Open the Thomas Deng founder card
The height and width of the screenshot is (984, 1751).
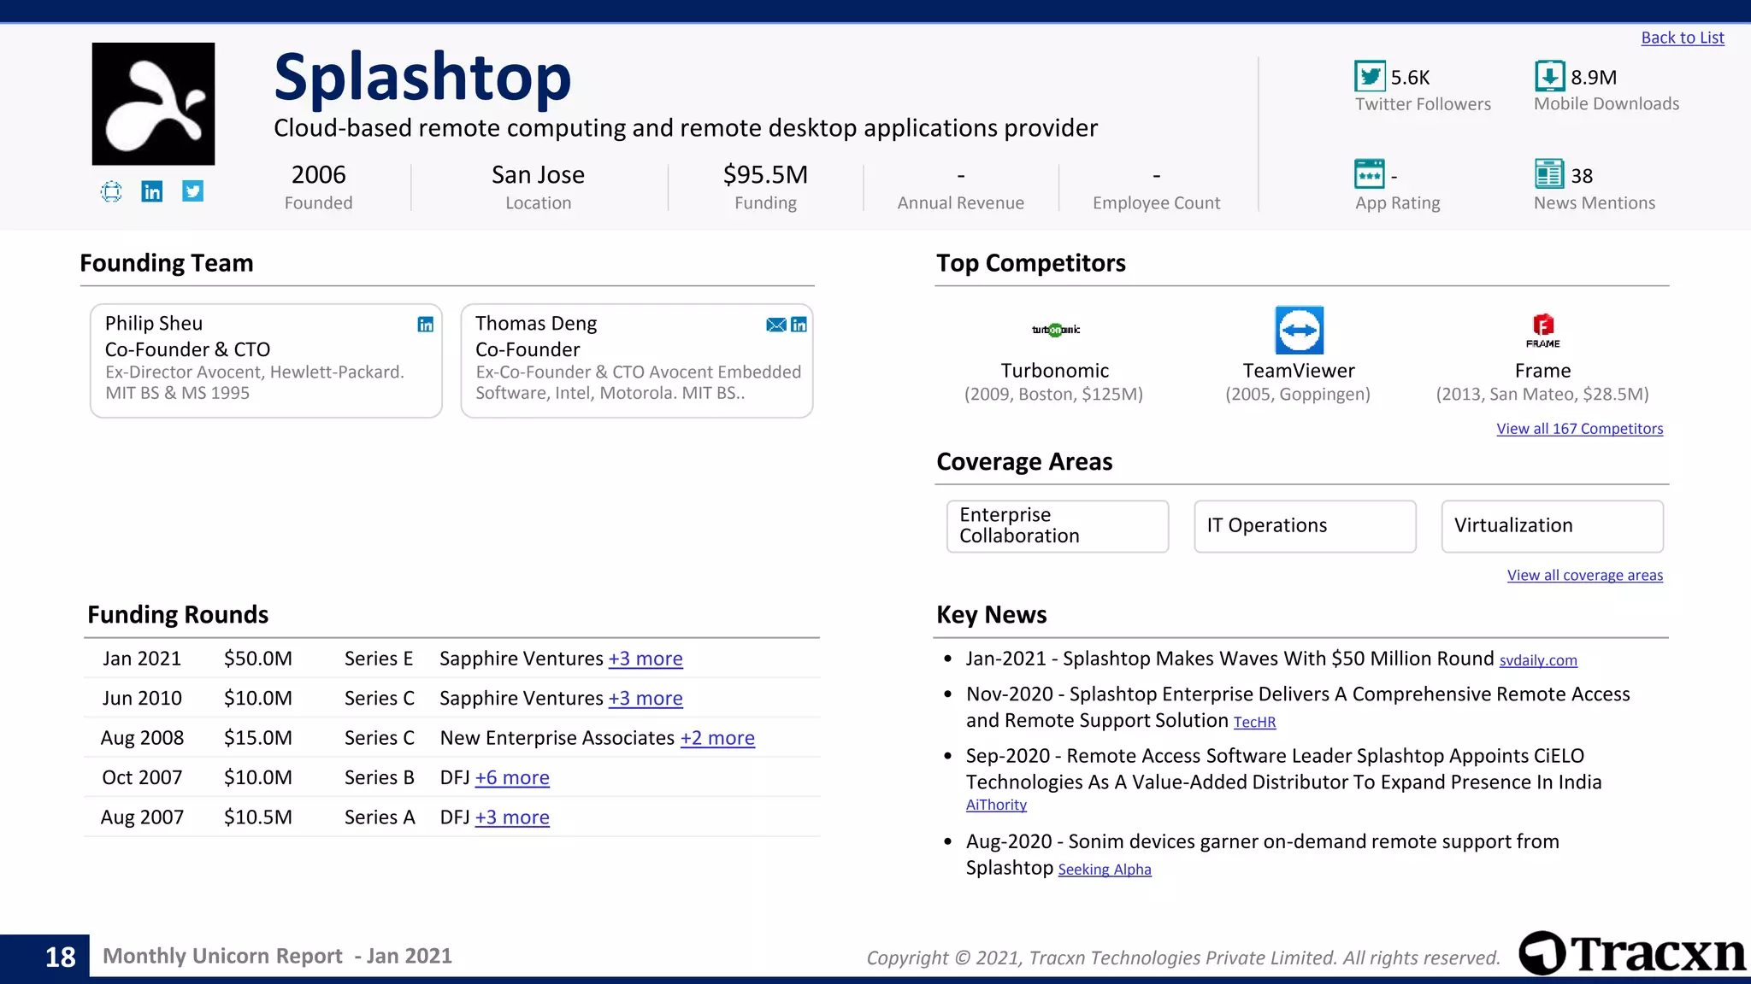pyautogui.click(x=636, y=360)
